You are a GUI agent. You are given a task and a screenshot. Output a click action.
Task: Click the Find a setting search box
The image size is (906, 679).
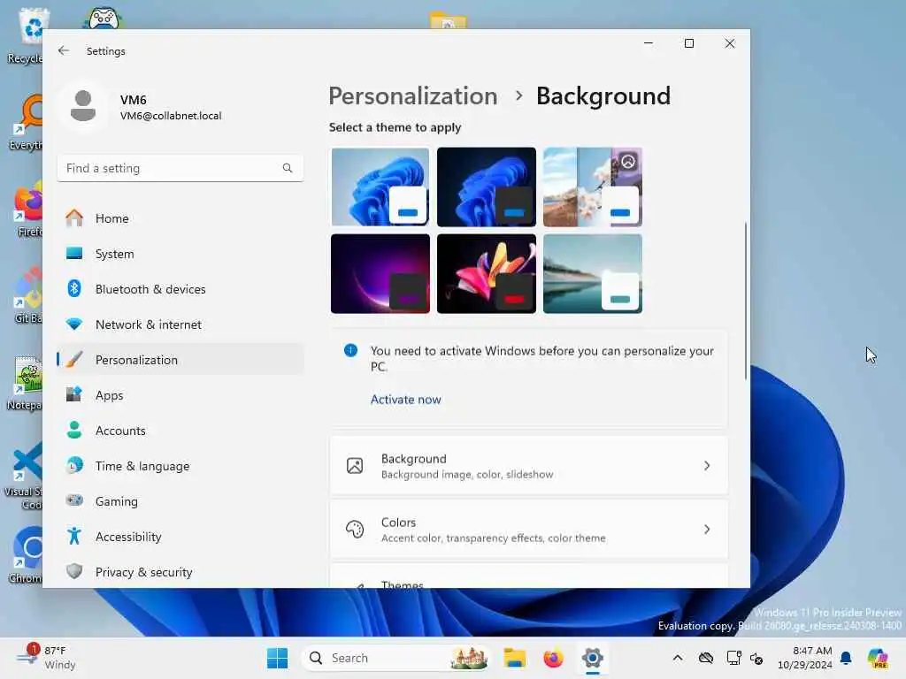pos(180,168)
